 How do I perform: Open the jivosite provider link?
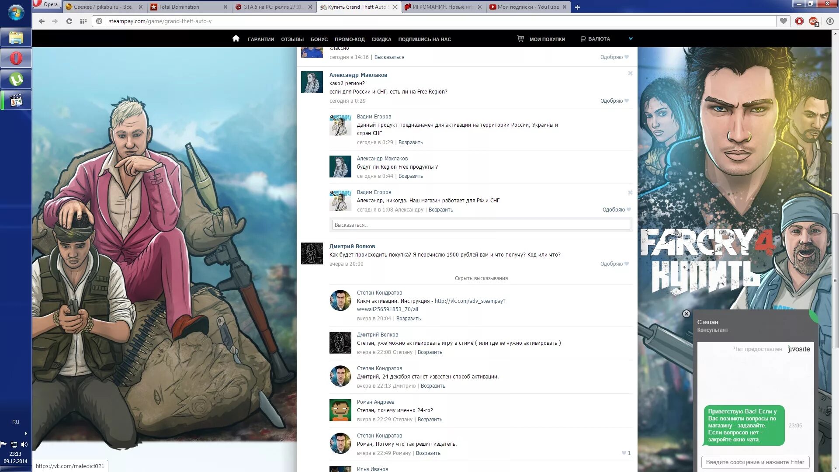pos(799,349)
